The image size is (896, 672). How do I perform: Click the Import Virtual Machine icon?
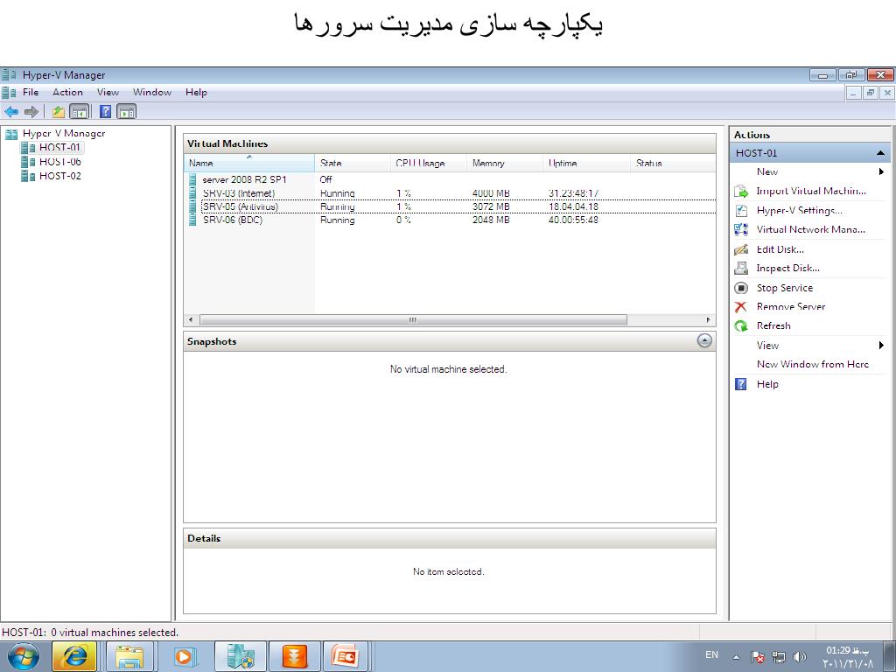pyautogui.click(x=741, y=192)
